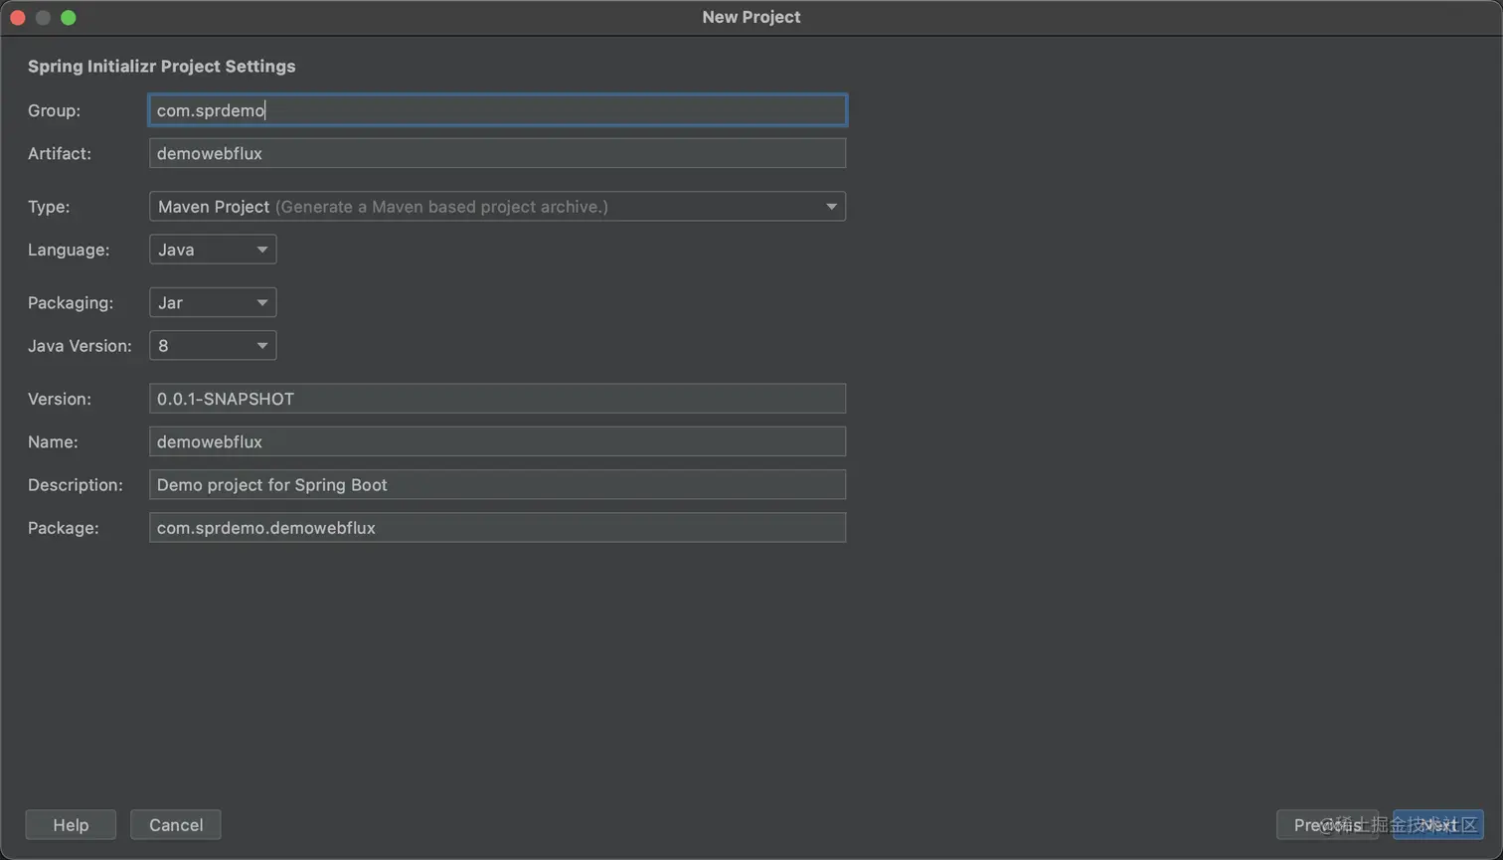Screen dimensions: 1503x860
Task: Click the Name field showing demowebflux
Action: coord(497,441)
